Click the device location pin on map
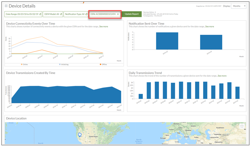The image size is (250, 147). click(80, 135)
